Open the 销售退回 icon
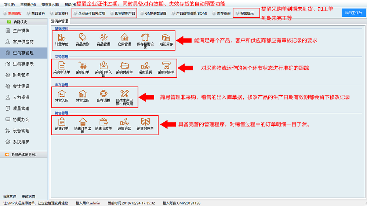The width and height of the screenshot is (367, 206). point(124,122)
